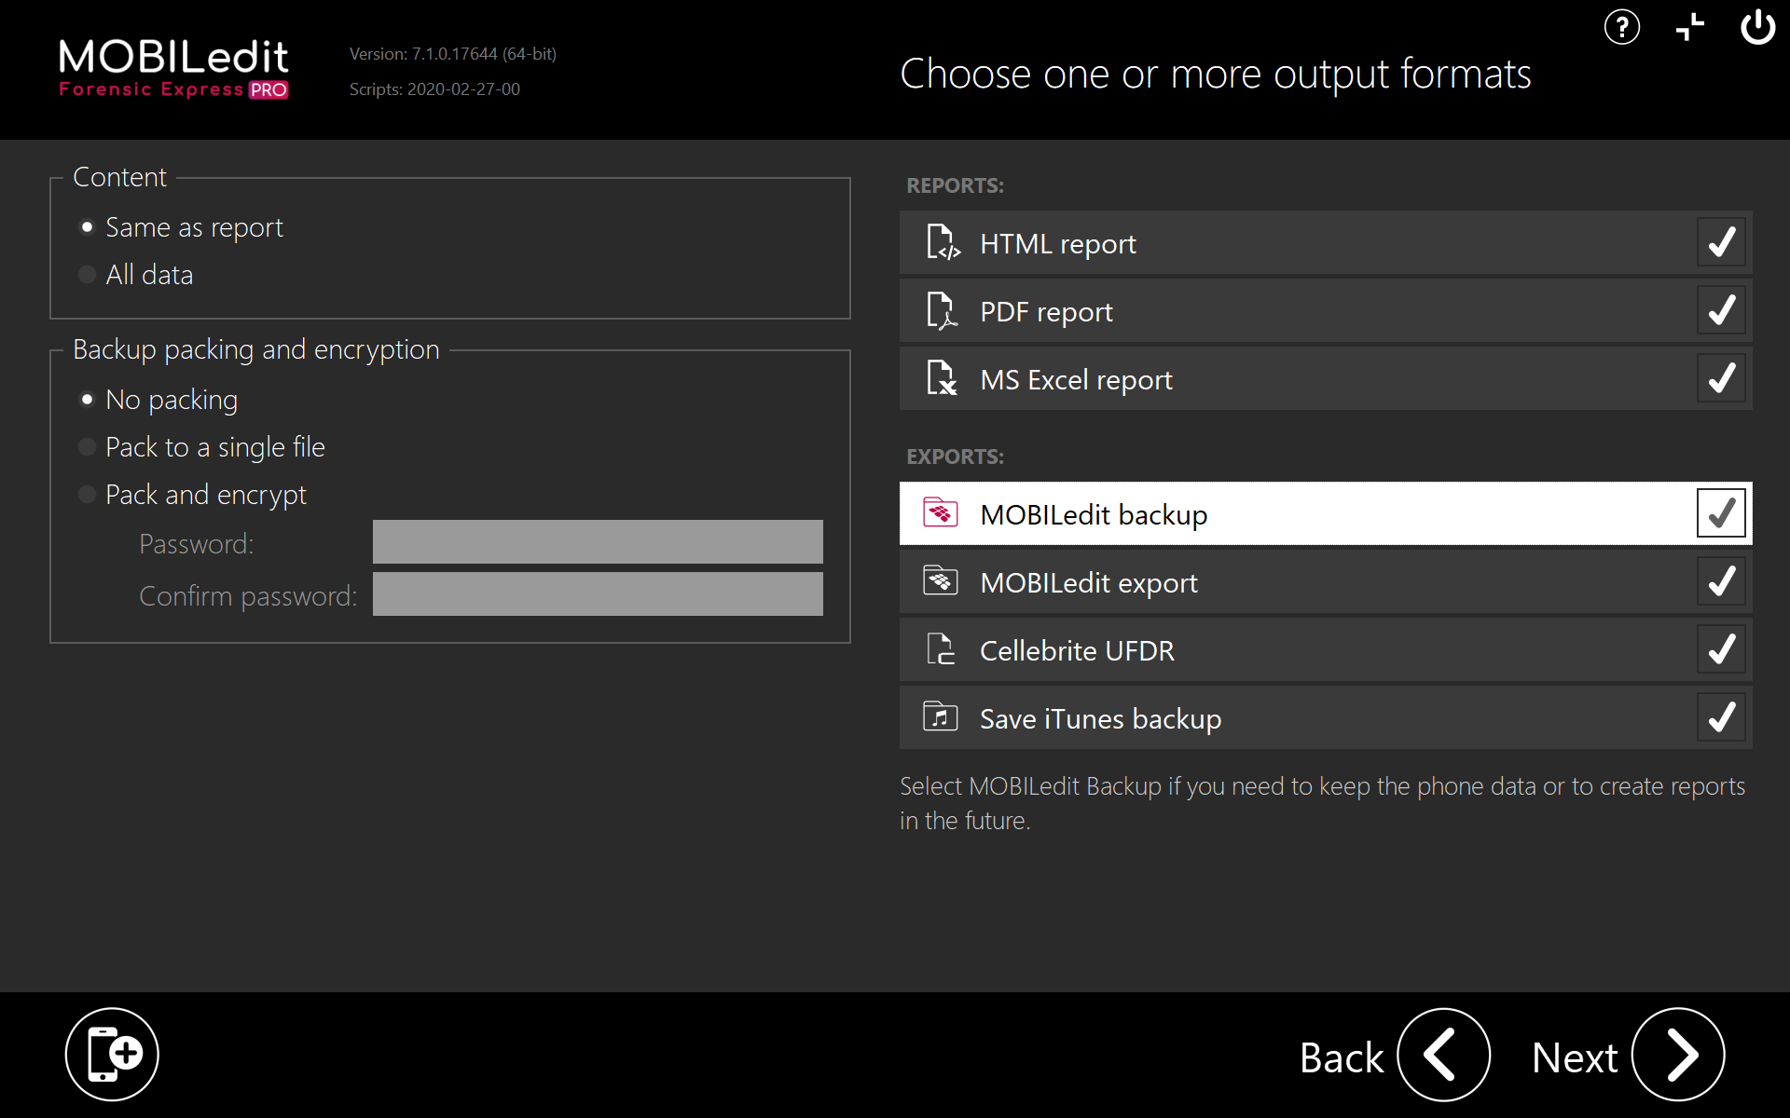Click the power quit icon
Image resolution: width=1790 pixels, height=1118 pixels.
click(1757, 28)
